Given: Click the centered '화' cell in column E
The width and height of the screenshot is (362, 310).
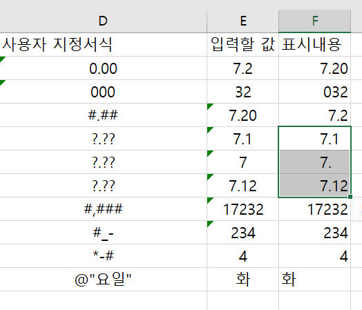Looking at the screenshot, I should (x=243, y=280).
